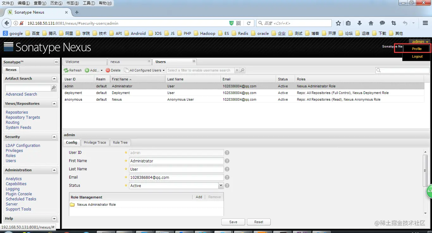Collapse the Security panel
The height and width of the screenshot is (233, 432).
tap(54, 137)
